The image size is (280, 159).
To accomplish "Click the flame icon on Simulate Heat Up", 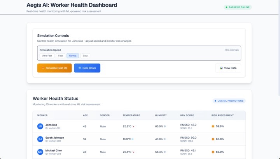I will click(43, 68).
